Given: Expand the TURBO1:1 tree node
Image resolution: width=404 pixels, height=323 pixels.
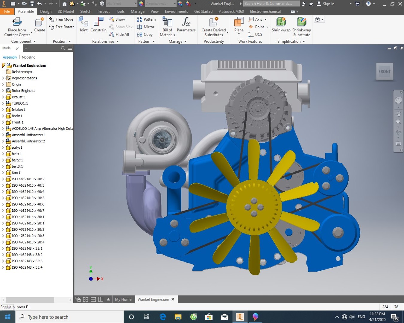Looking at the screenshot, I should tap(3, 103).
